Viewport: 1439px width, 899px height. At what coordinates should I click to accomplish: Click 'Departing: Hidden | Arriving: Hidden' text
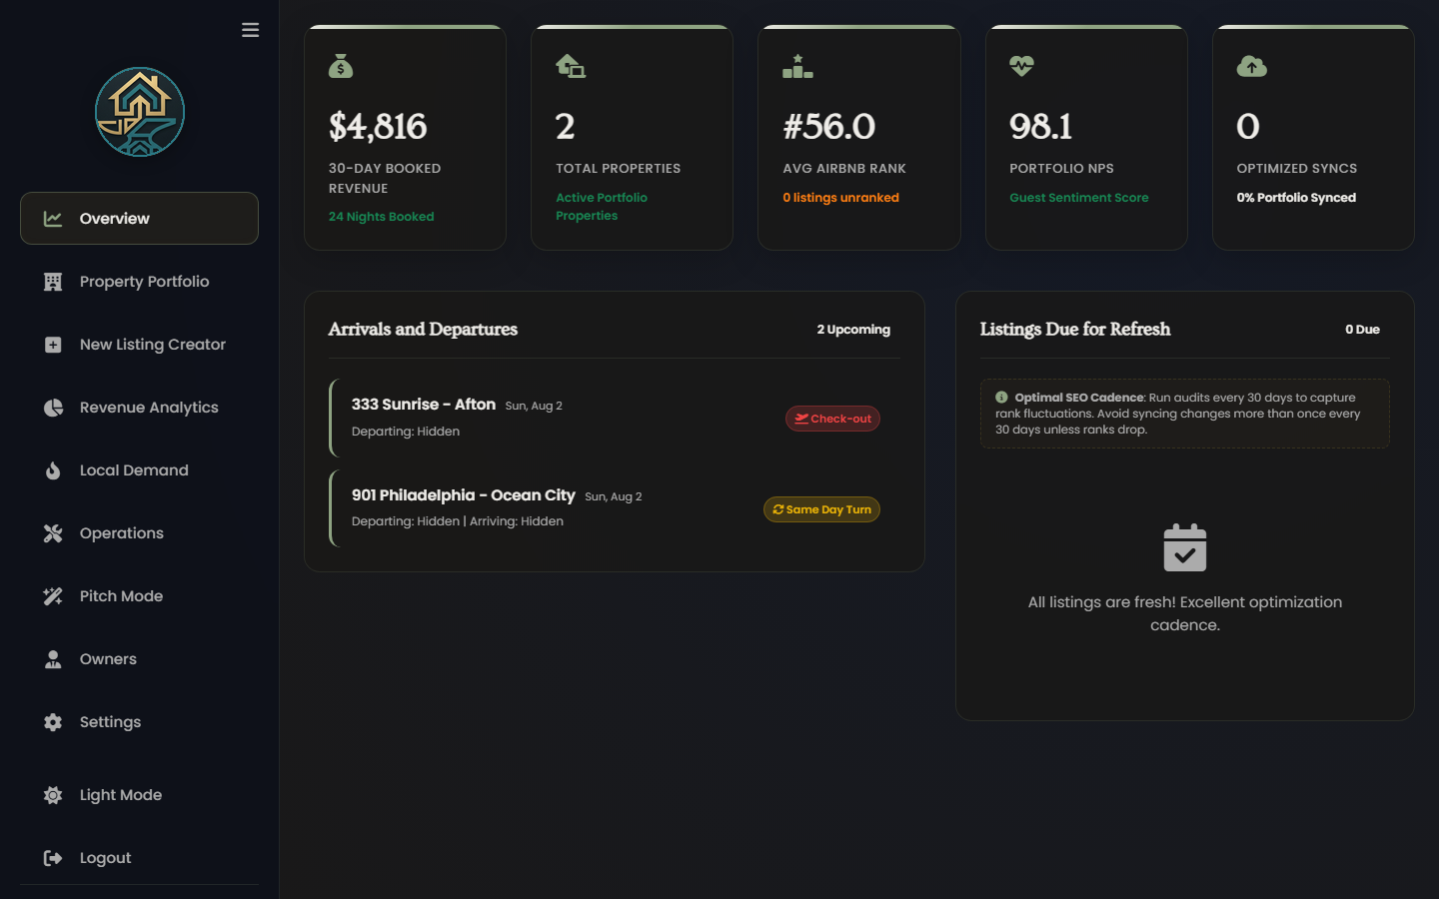(x=458, y=521)
